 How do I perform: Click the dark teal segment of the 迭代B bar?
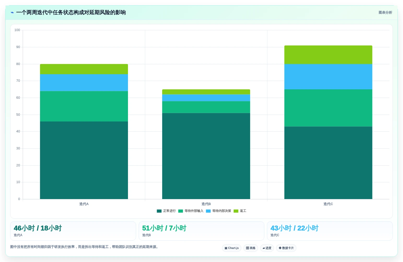click(206, 156)
